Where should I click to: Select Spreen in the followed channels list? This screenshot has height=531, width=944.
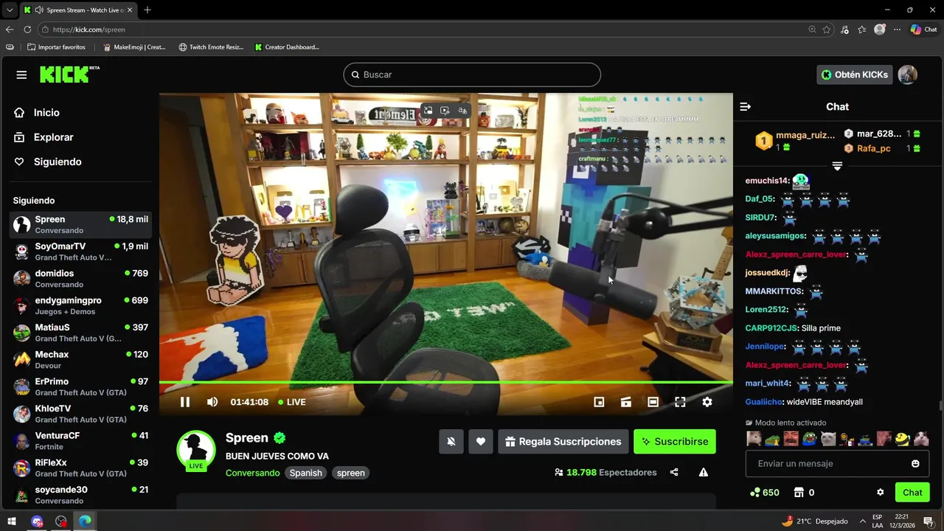[x=80, y=224]
